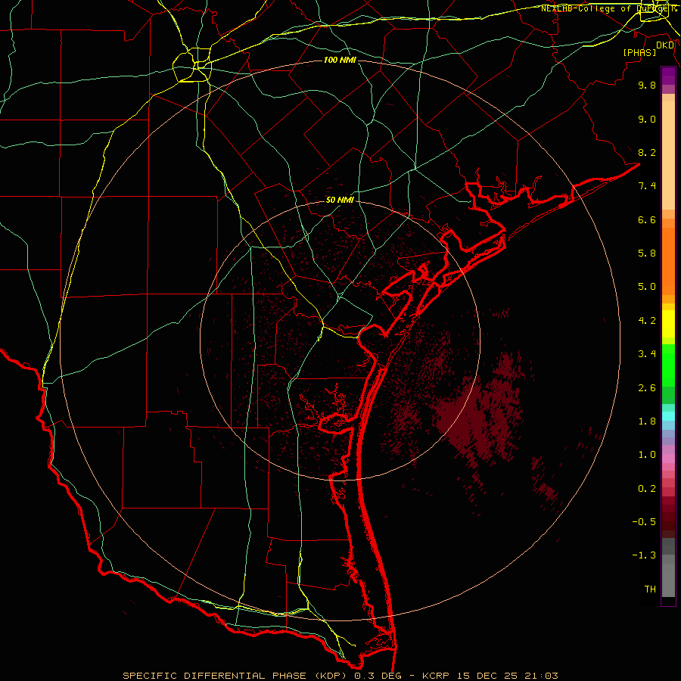Viewport: 681px width, 681px height.
Task: Pick the purple swatch atop the color bar
Action: [x=668, y=76]
